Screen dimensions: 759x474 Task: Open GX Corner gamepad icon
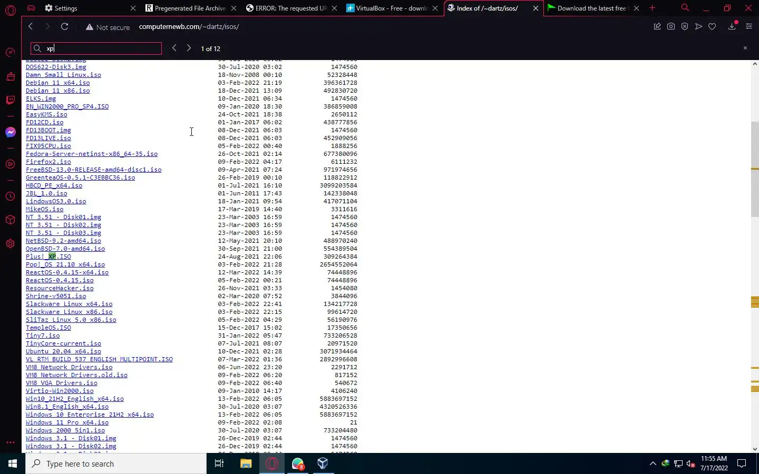tap(31, 8)
